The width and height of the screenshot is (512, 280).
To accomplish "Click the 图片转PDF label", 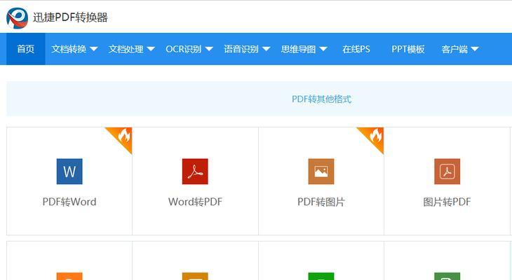I will [447, 202].
